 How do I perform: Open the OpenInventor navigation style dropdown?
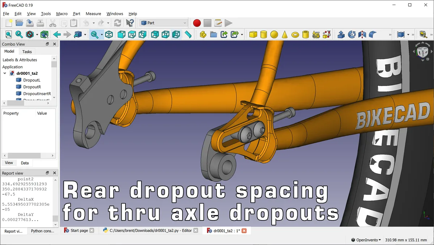(x=366, y=240)
